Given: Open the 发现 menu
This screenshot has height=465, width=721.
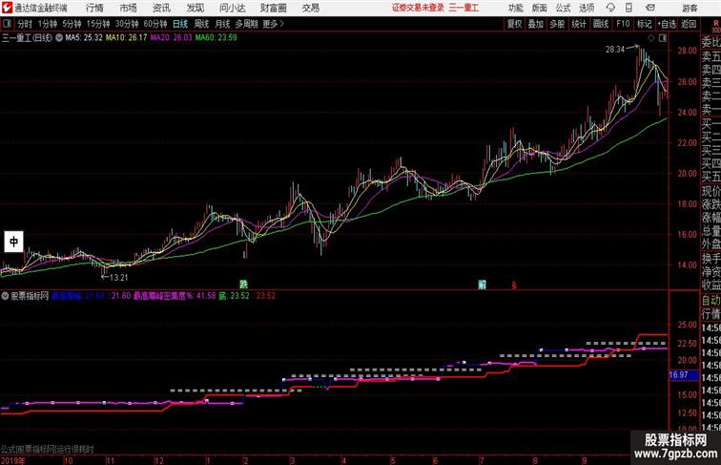Looking at the screenshot, I should click(x=195, y=8).
